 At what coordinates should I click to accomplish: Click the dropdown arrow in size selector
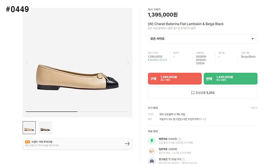point(253,39)
